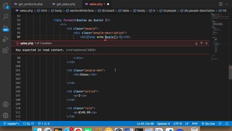The image size is (232, 131).
Task: Open the Search view in the activity bar
Action: point(6,17)
